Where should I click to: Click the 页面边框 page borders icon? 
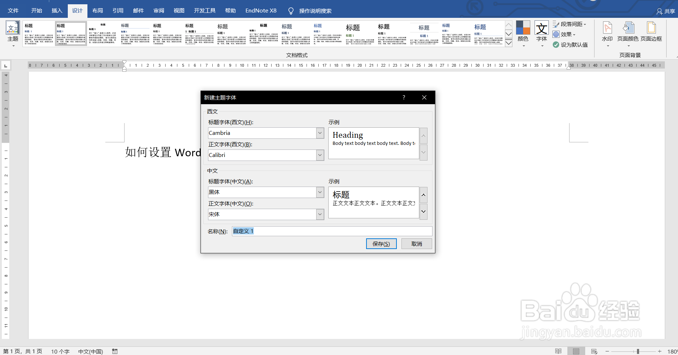click(651, 27)
